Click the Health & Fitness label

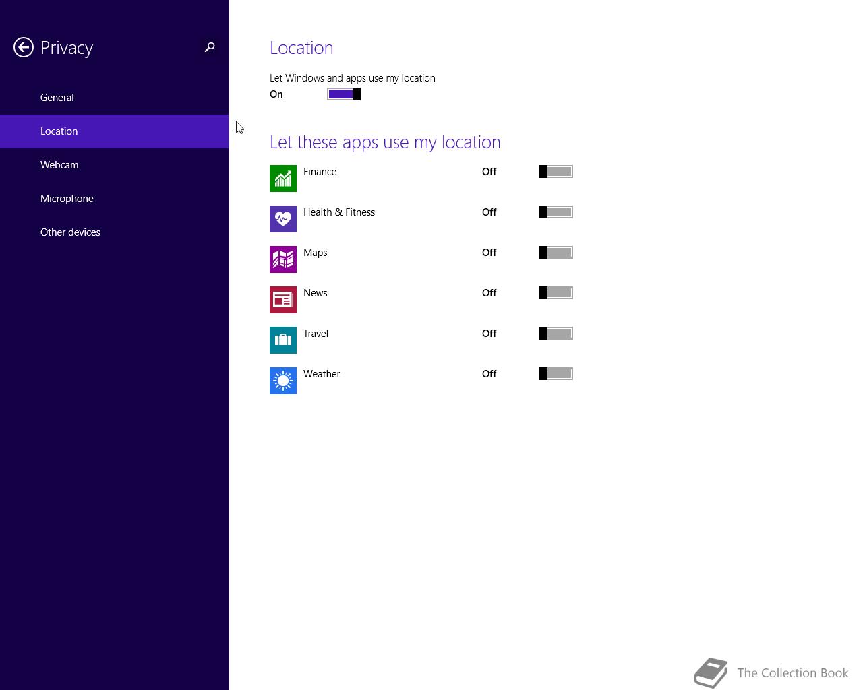[339, 212]
